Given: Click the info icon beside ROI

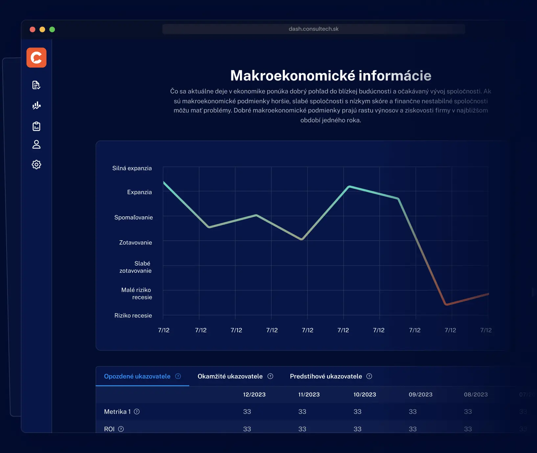Looking at the screenshot, I should tap(121, 429).
